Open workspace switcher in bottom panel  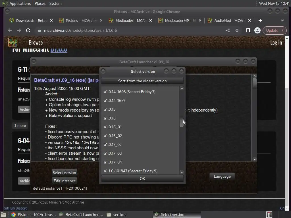(x=269, y=215)
